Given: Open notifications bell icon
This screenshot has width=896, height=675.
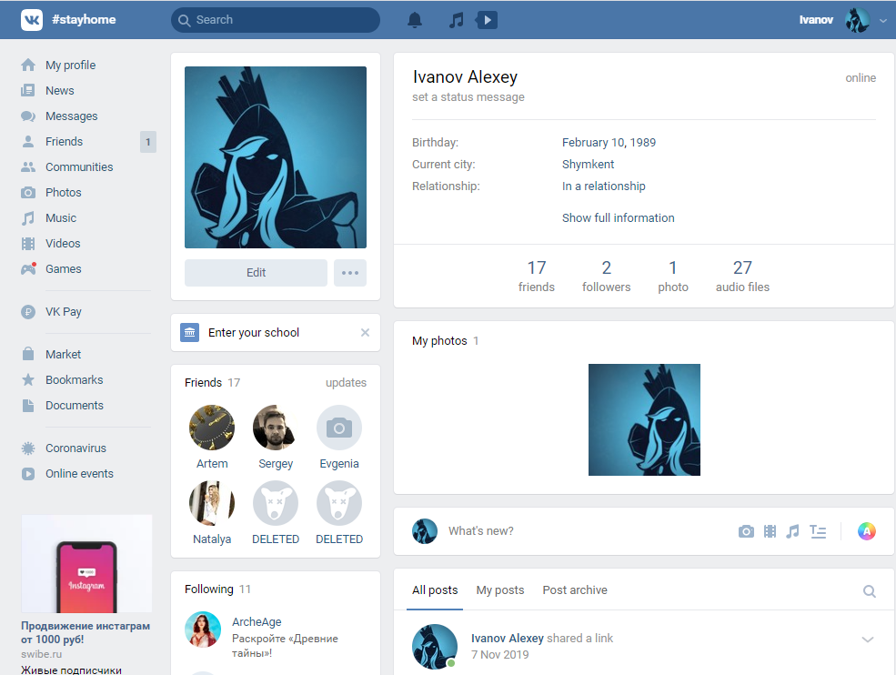Looking at the screenshot, I should tap(415, 20).
